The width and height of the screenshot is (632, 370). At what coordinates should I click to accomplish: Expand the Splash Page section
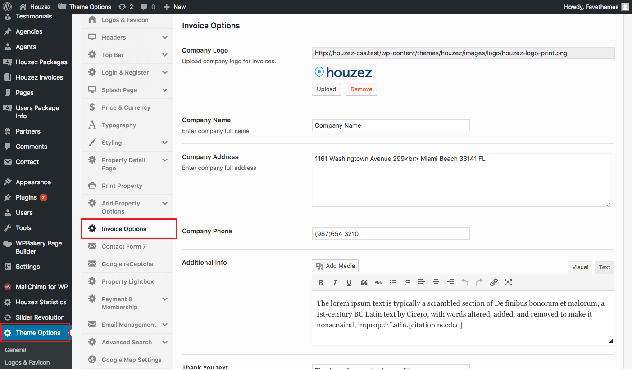pyautogui.click(x=127, y=90)
